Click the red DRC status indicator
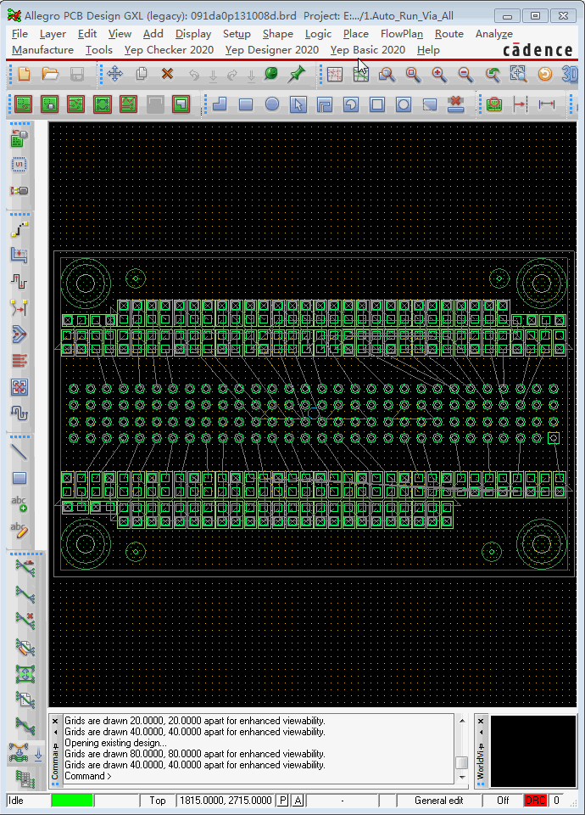The width and height of the screenshot is (585, 815). pyautogui.click(x=535, y=801)
